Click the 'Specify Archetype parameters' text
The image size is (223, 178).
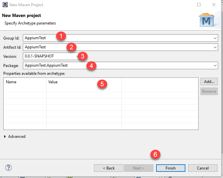[30, 23]
